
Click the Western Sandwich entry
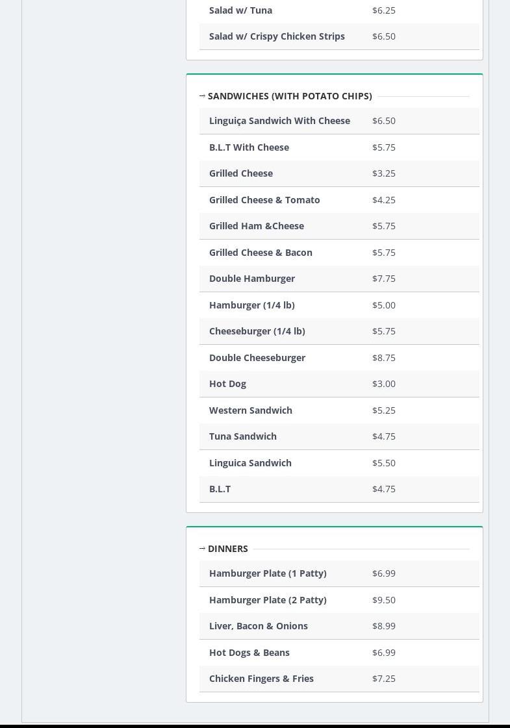click(x=251, y=410)
